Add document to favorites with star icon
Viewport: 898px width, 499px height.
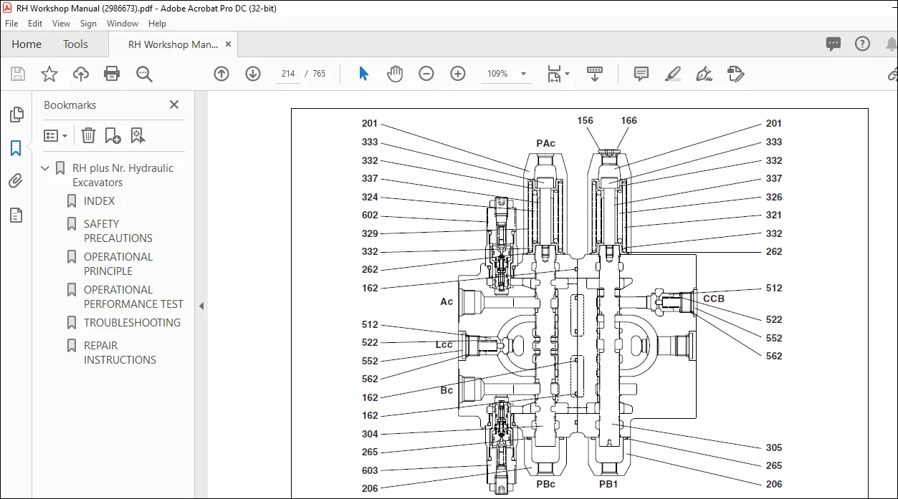pos(49,74)
